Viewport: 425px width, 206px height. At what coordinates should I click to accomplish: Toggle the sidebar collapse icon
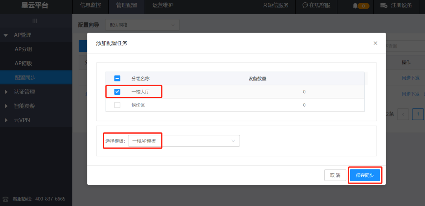(35, 21)
